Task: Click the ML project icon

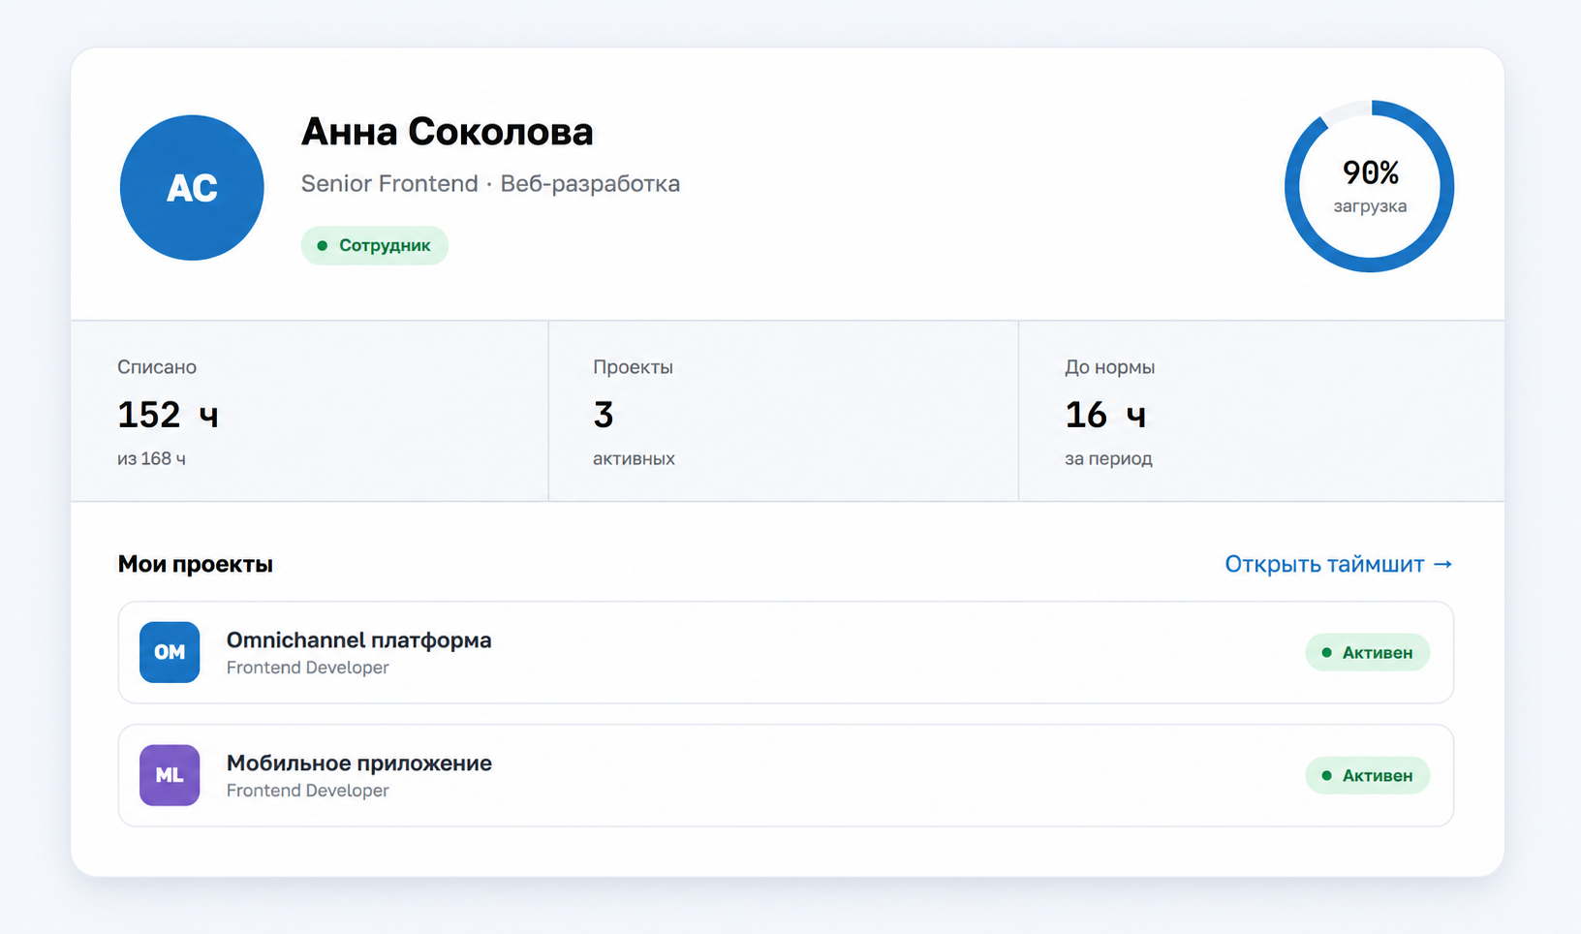Action: pyautogui.click(x=170, y=775)
